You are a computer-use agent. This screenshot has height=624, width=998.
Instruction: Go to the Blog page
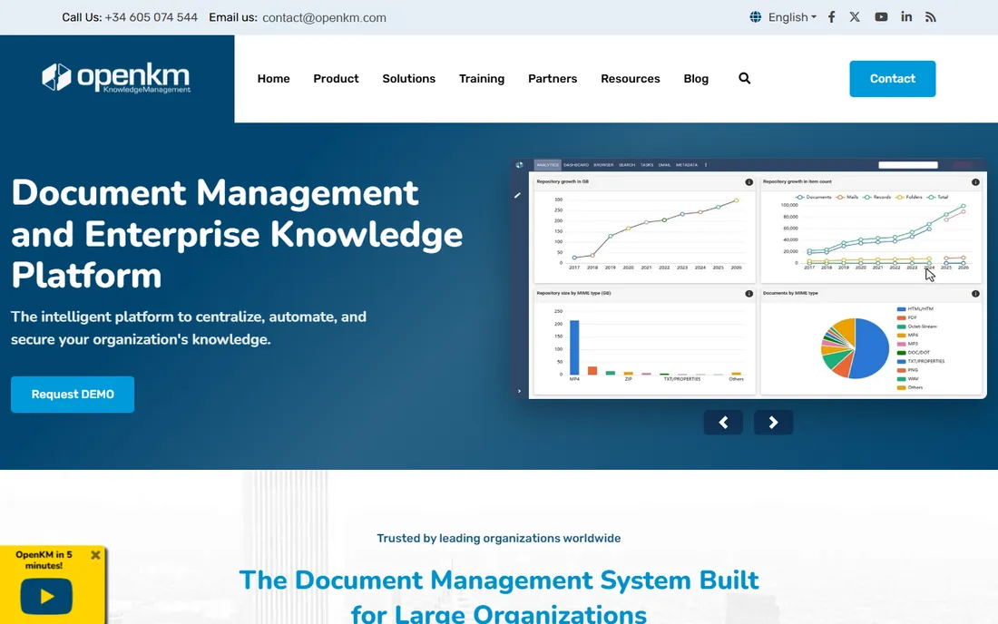coord(696,79)
